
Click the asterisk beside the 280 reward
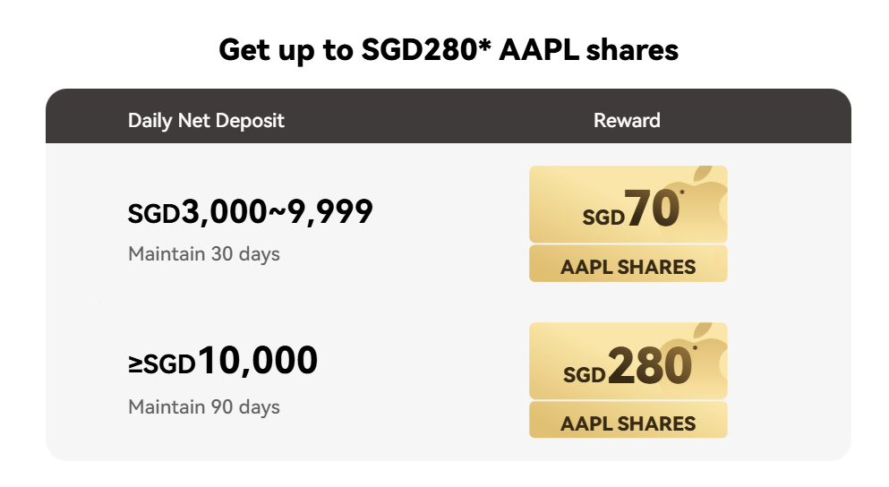pos(695,348)
